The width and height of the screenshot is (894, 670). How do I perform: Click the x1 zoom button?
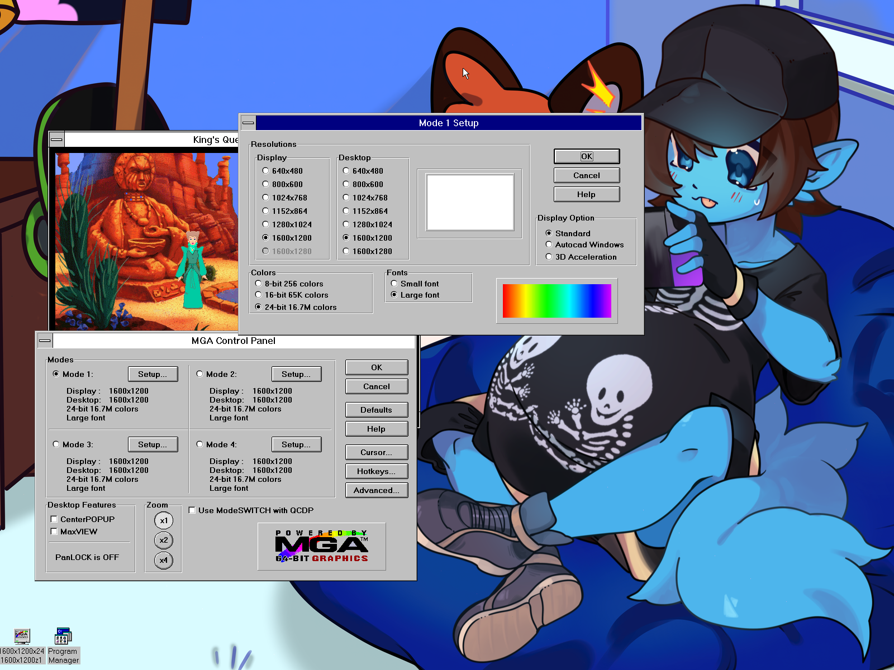[164, 520]
